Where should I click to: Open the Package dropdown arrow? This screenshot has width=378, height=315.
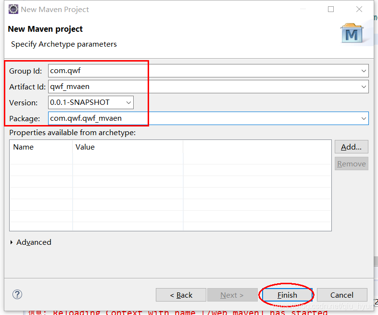click(364, 118)
